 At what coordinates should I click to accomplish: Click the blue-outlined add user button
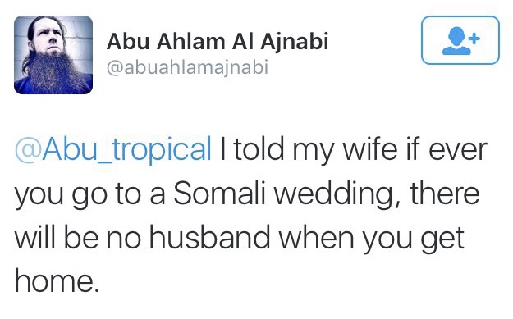point(460,40)
